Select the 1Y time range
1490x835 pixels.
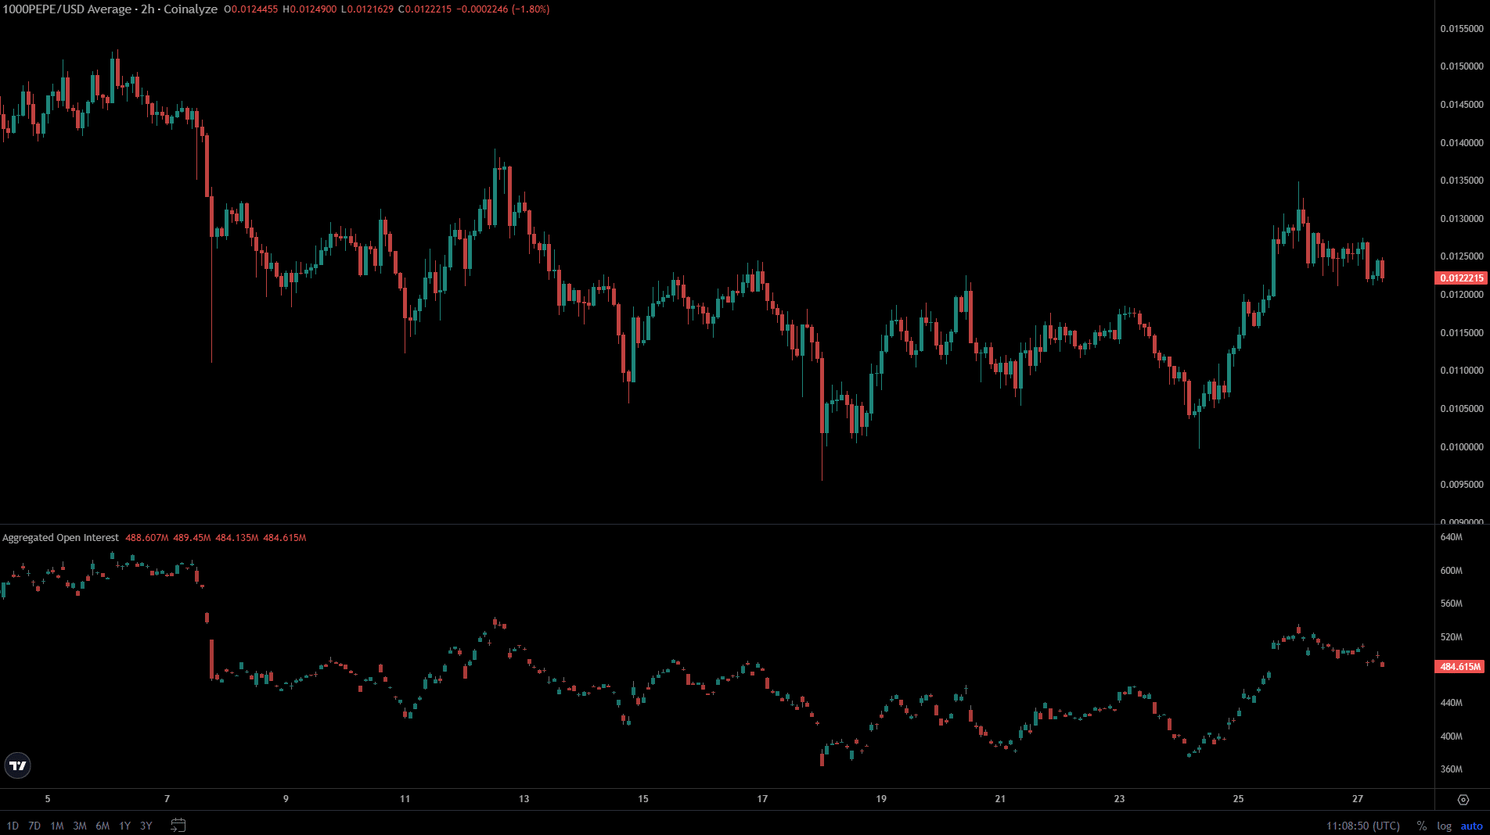click(124, 826)
